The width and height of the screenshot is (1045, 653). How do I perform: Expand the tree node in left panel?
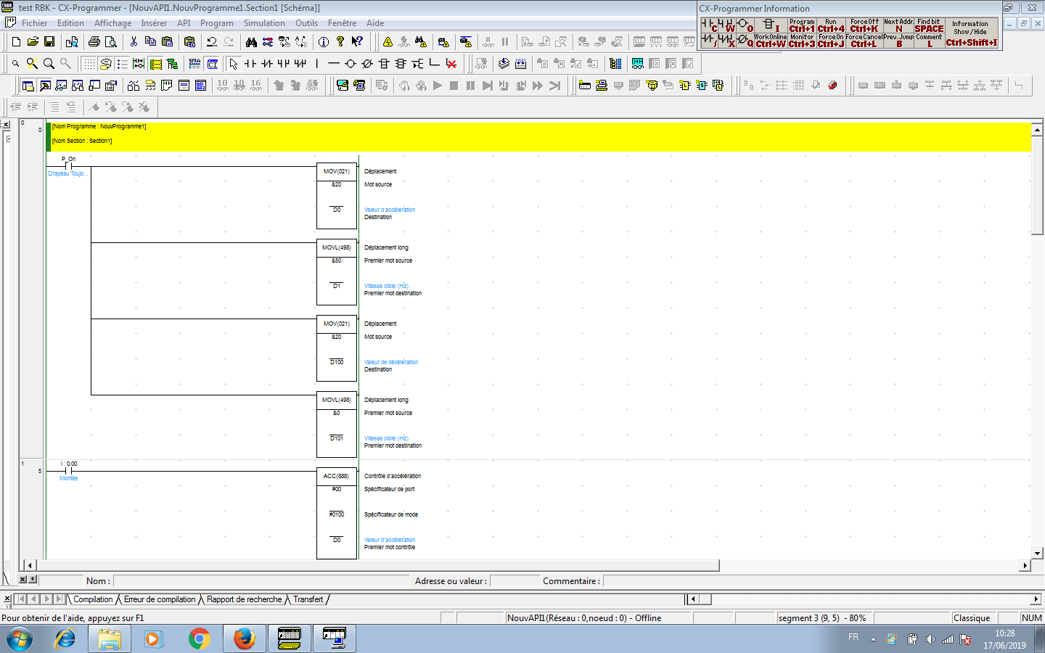tap(8, 139)
